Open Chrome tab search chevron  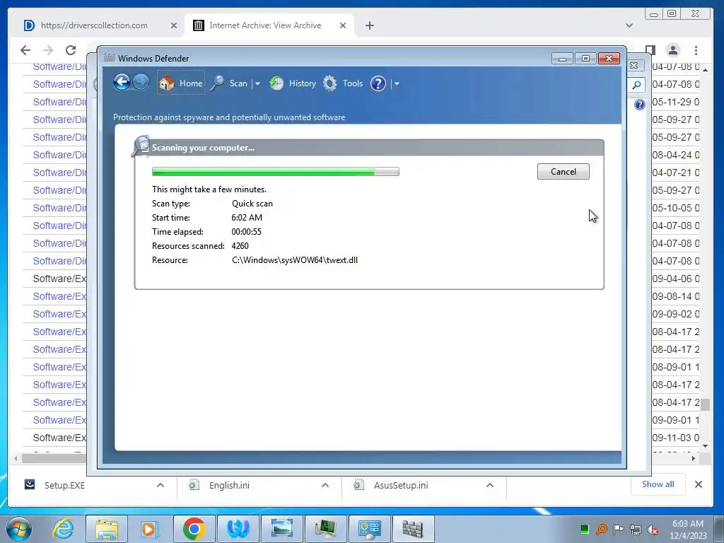[629, 25]
